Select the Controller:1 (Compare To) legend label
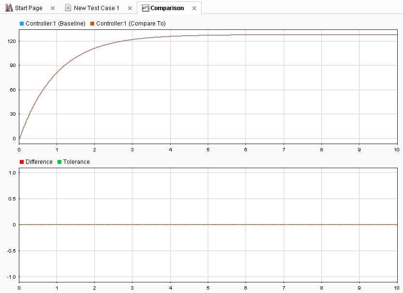403x293 pixels. coord(131,24)
